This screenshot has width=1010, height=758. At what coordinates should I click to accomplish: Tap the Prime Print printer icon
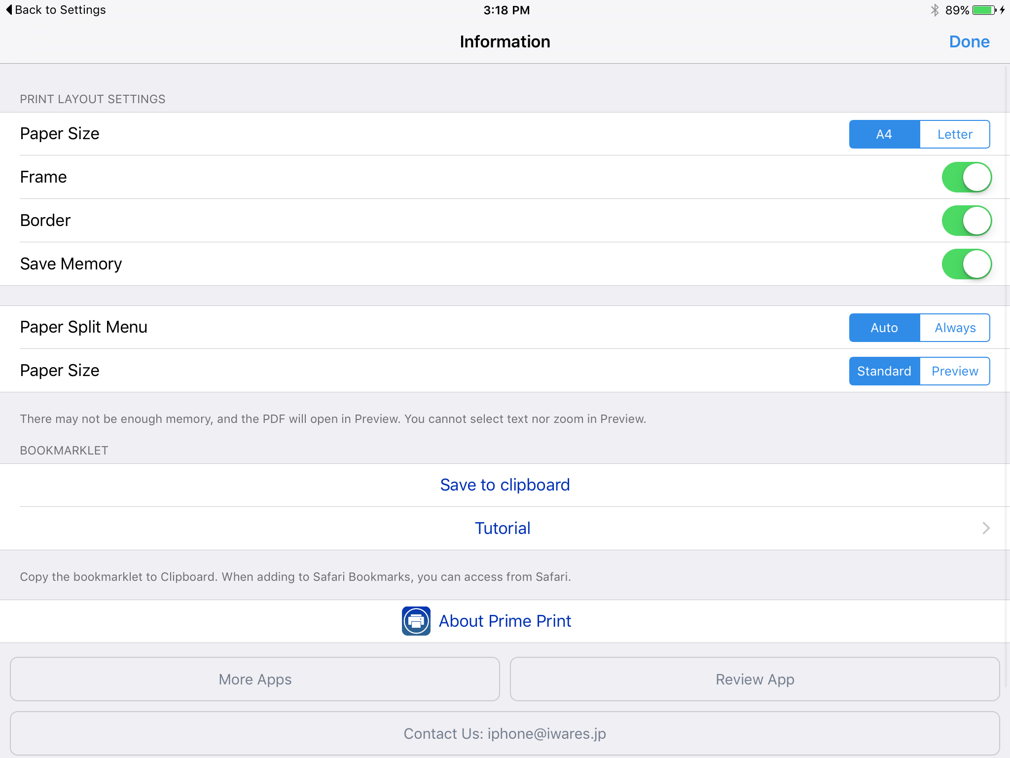[416, 621]
